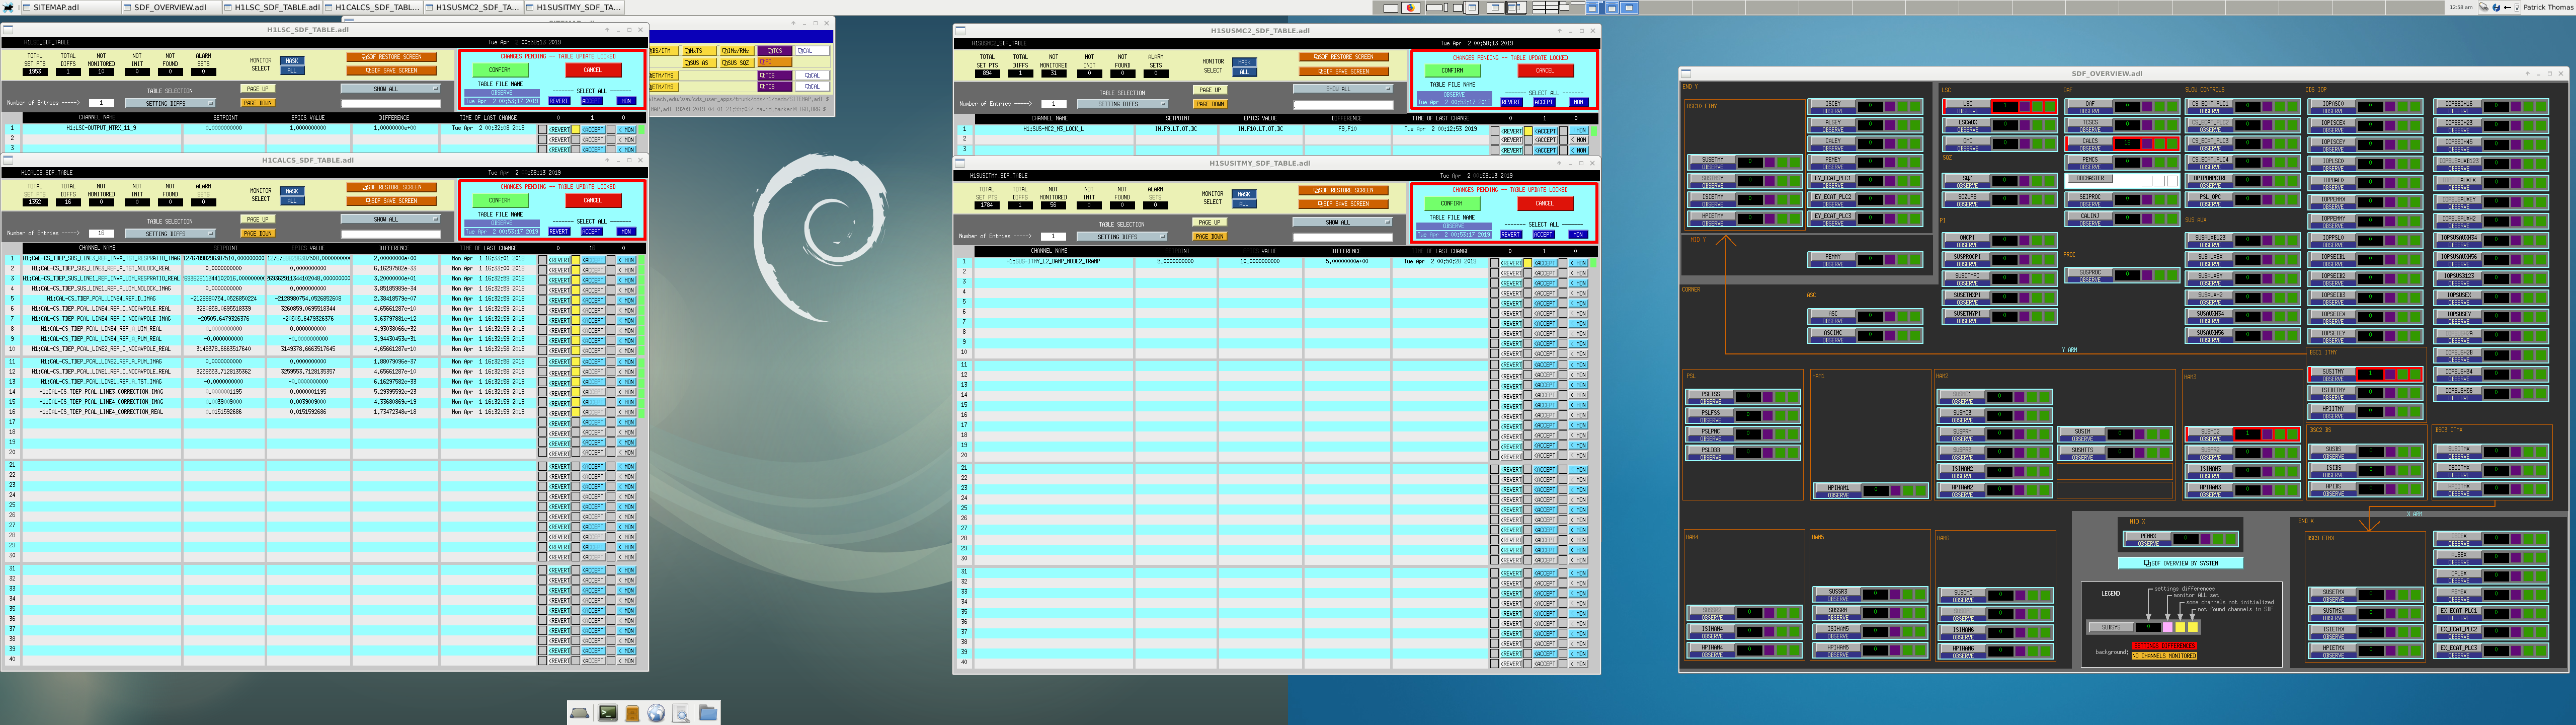Tick revert checkbox in H1CALCS table row 1
This screenshot has width=2576, height=725.
tap(543, 259)
